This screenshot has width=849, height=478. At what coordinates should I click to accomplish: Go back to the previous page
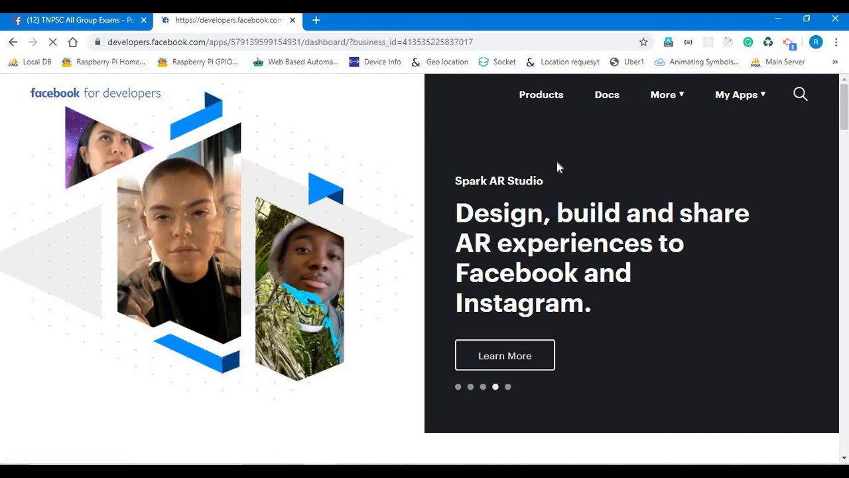(13, 42)
